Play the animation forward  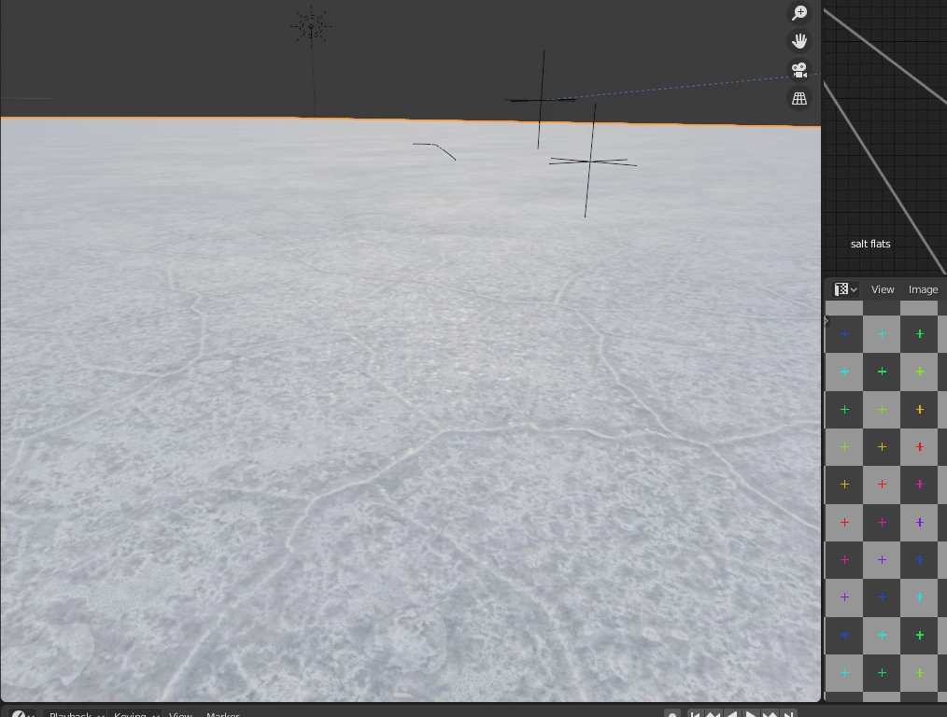pyautogui.click(x=751, y=714)
